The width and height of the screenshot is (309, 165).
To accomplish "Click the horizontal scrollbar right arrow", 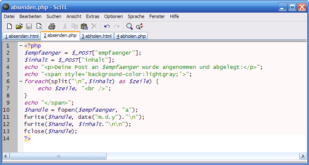I will [303, 156].
